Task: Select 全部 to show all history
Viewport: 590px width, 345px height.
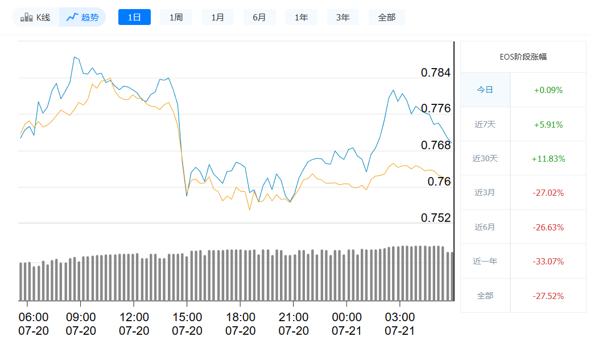Action: click(x=386, y=16)
